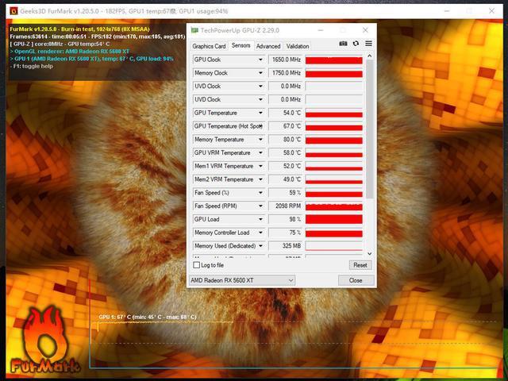This screenshot has width=508, height=381.
Task: Click the Close button in GPU-Z
Action: click(356, 280)
